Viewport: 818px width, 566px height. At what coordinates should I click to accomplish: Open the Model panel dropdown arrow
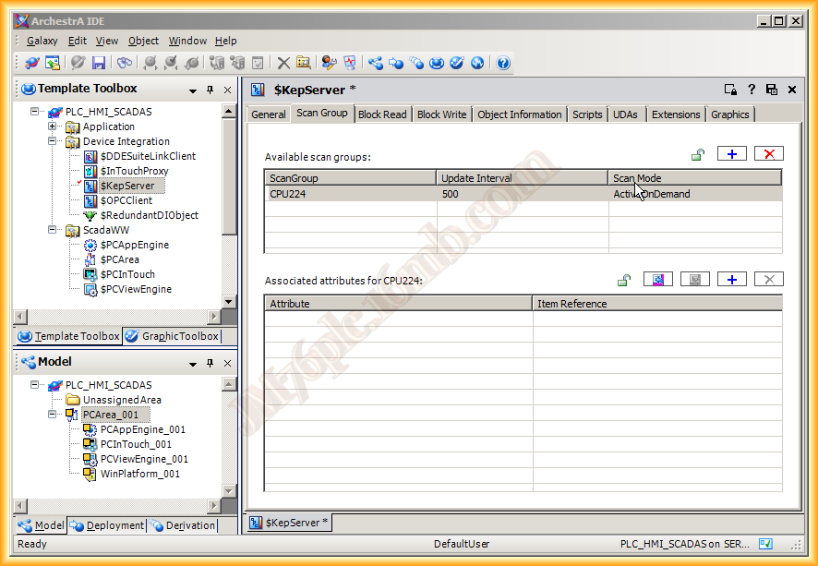(193, 363)
